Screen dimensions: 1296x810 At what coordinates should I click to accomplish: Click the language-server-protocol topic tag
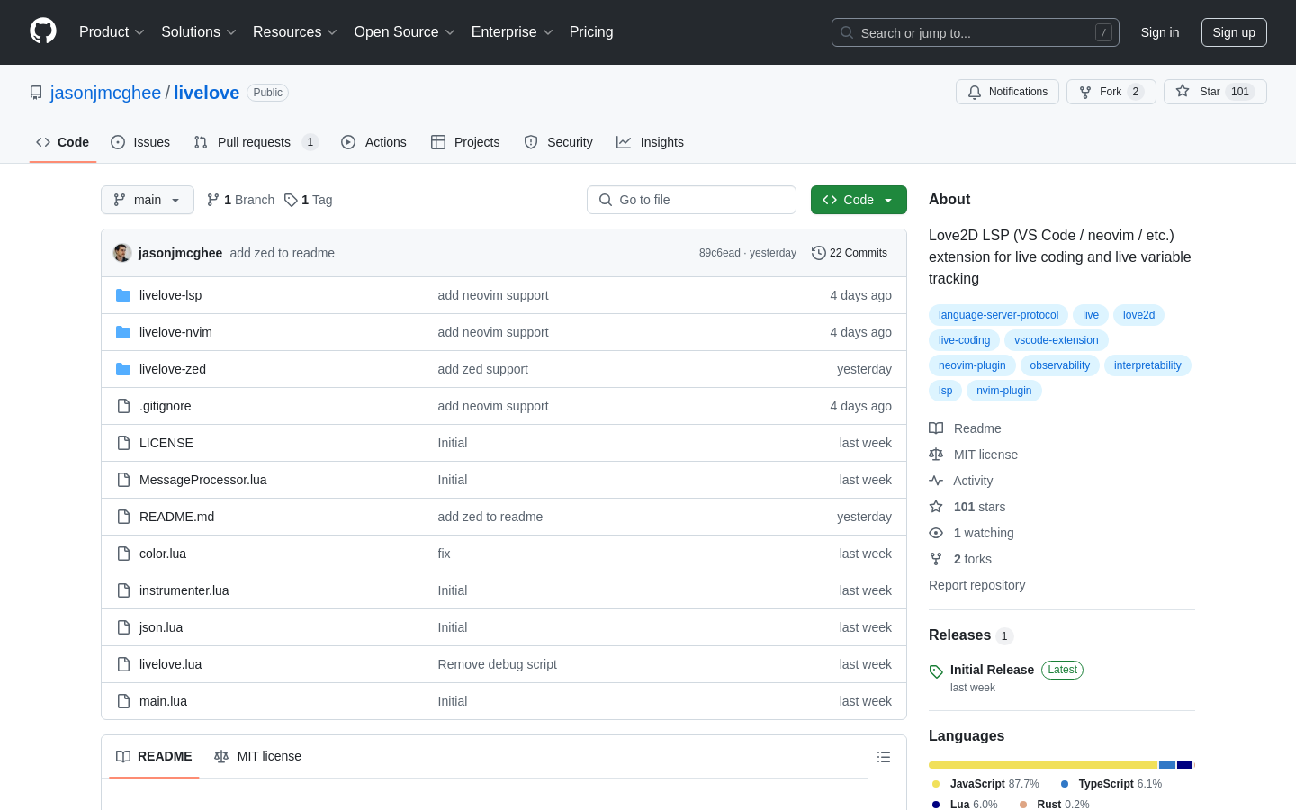point(998,315)
